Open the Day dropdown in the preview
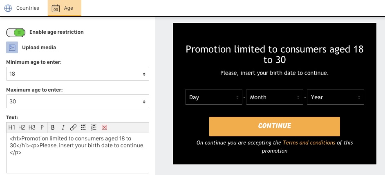385x175 pixels. tap(214, 97)
